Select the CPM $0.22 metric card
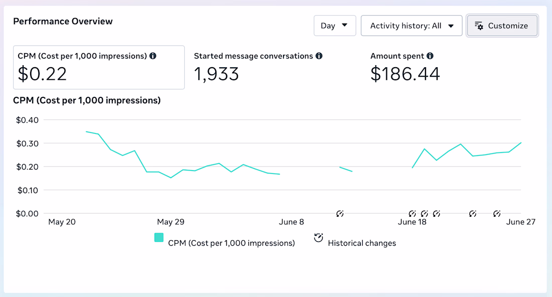The image size is (552, 297). [99, 67]
